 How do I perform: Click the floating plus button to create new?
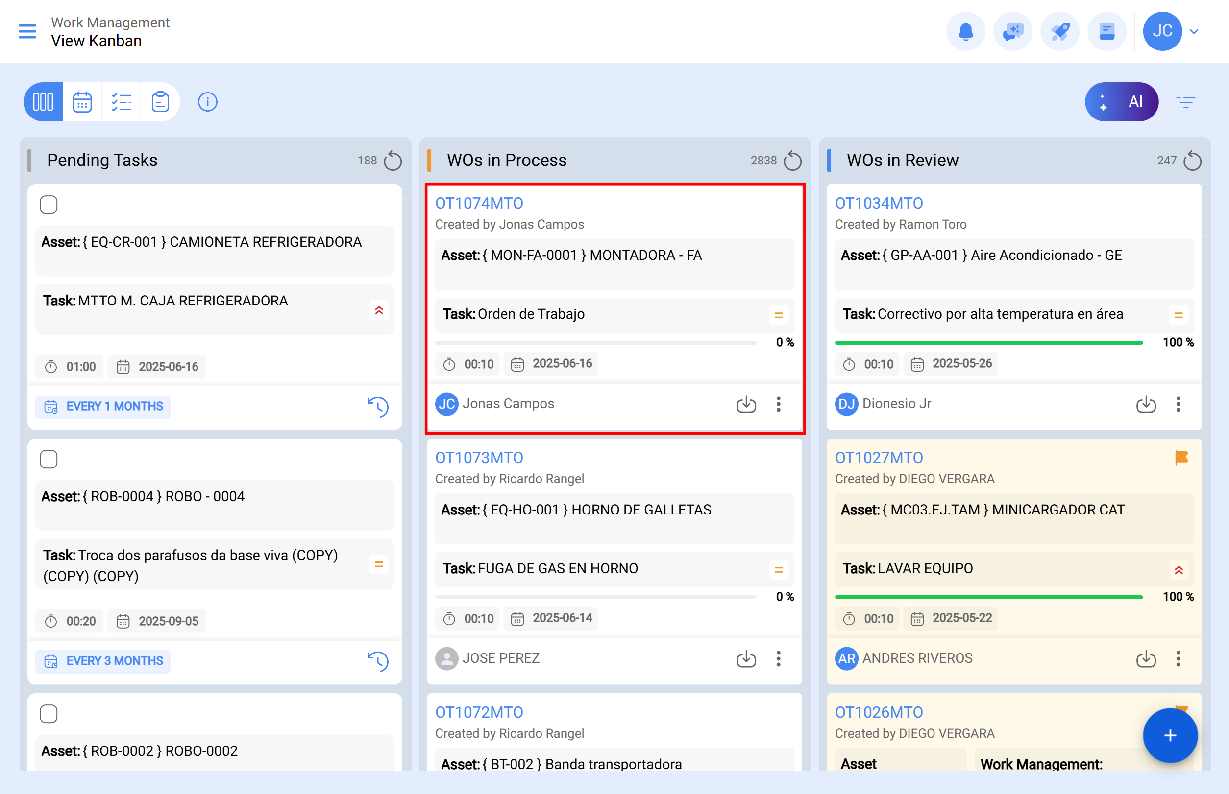coord(1170,736)
